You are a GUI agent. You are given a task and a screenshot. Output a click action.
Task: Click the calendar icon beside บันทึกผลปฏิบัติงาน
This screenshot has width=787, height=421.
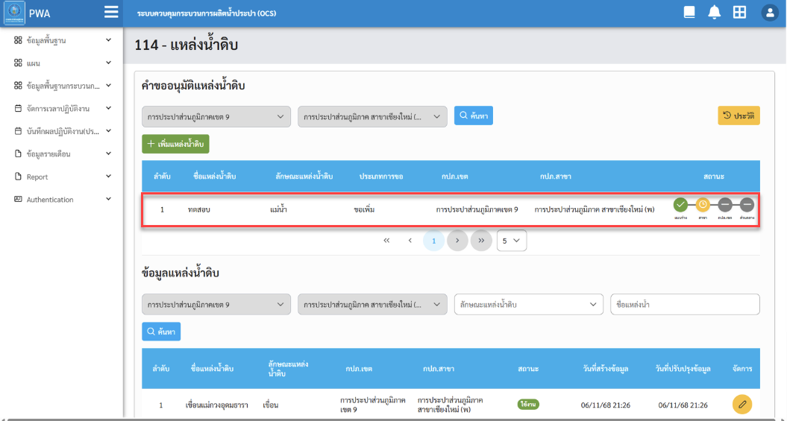click(x=18, y=131)
